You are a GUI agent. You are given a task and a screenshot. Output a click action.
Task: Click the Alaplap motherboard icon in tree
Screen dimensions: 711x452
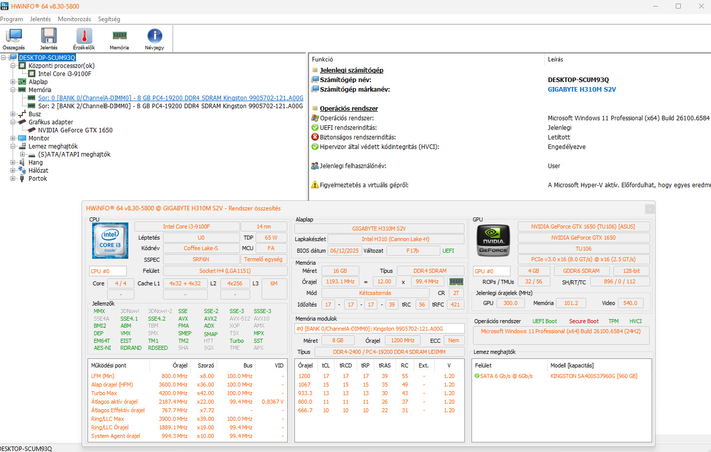(22, 82)
